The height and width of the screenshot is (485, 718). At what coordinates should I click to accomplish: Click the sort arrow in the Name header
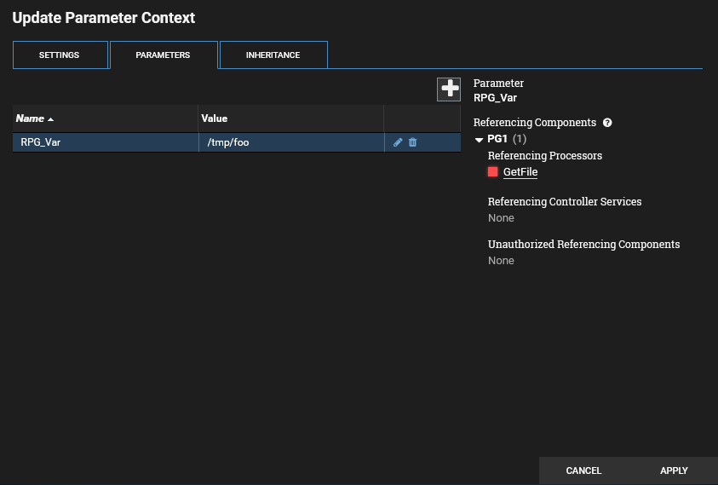(50, 119)
